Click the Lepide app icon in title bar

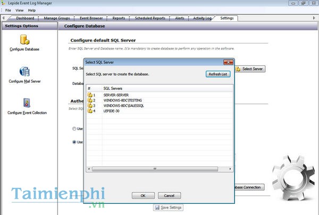click(x=3, y=3)
